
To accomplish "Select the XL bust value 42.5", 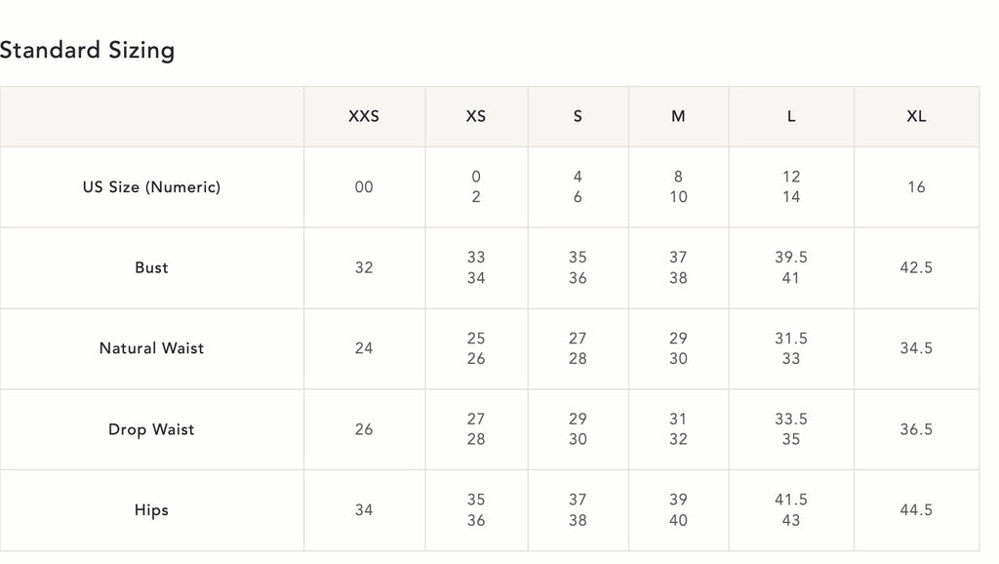I will click(916, 267).
